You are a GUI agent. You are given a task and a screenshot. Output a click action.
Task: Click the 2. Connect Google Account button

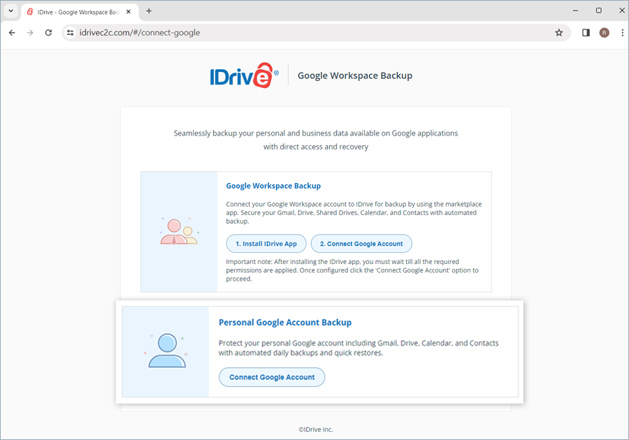tap(361, 244)
